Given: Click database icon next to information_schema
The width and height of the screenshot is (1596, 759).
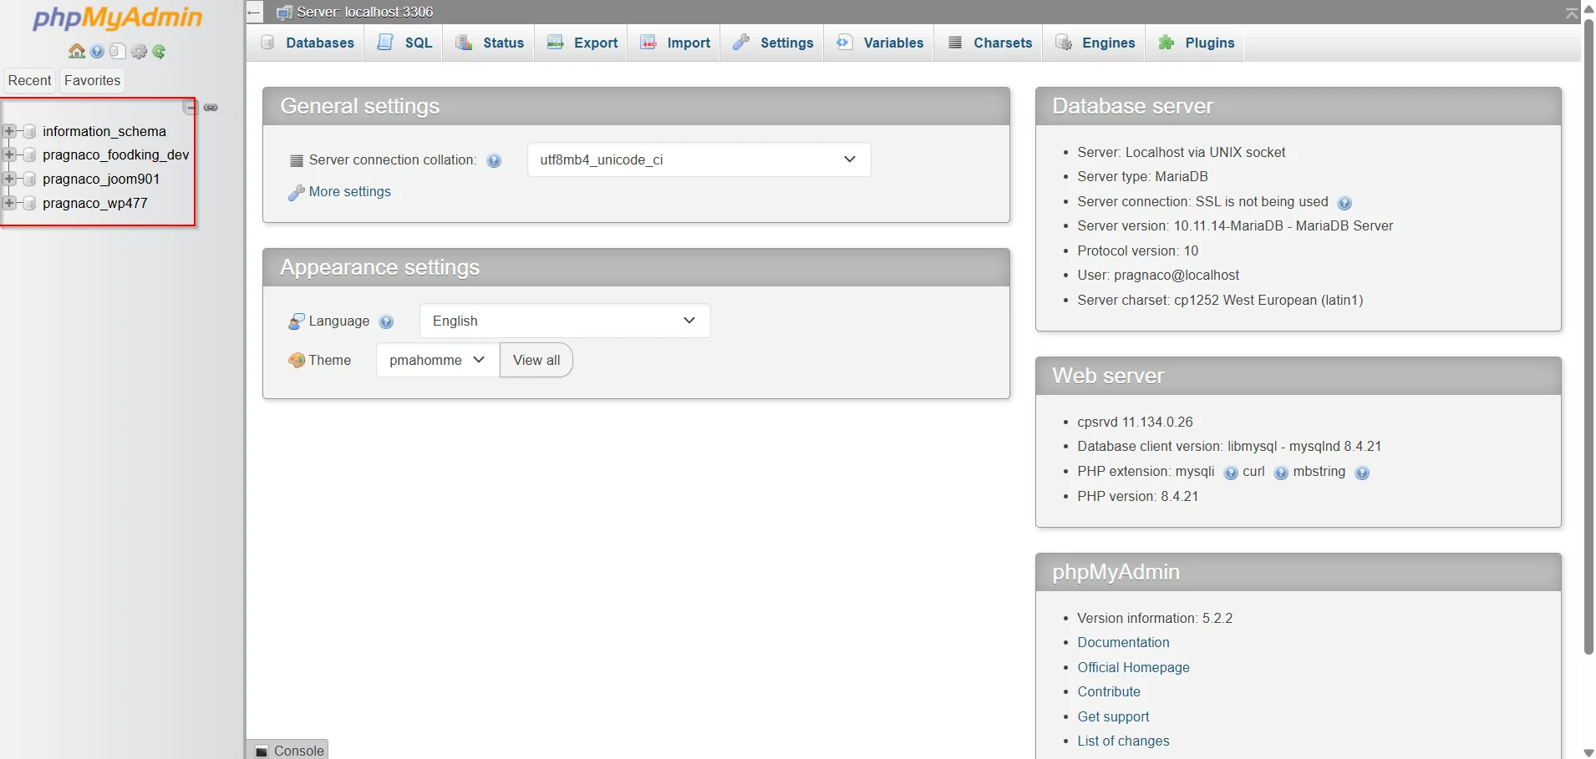Looking at the screenshot, I should (x=30, y=131).
